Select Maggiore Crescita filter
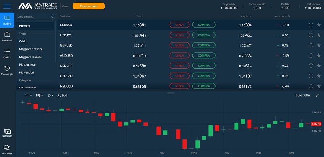 [31, 49]
